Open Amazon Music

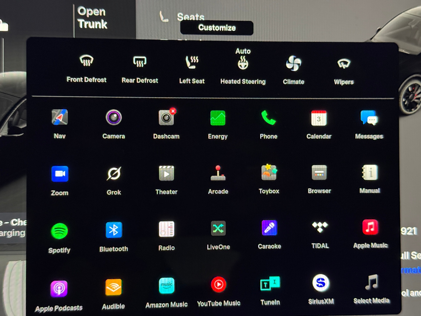(x=167, y=285)
